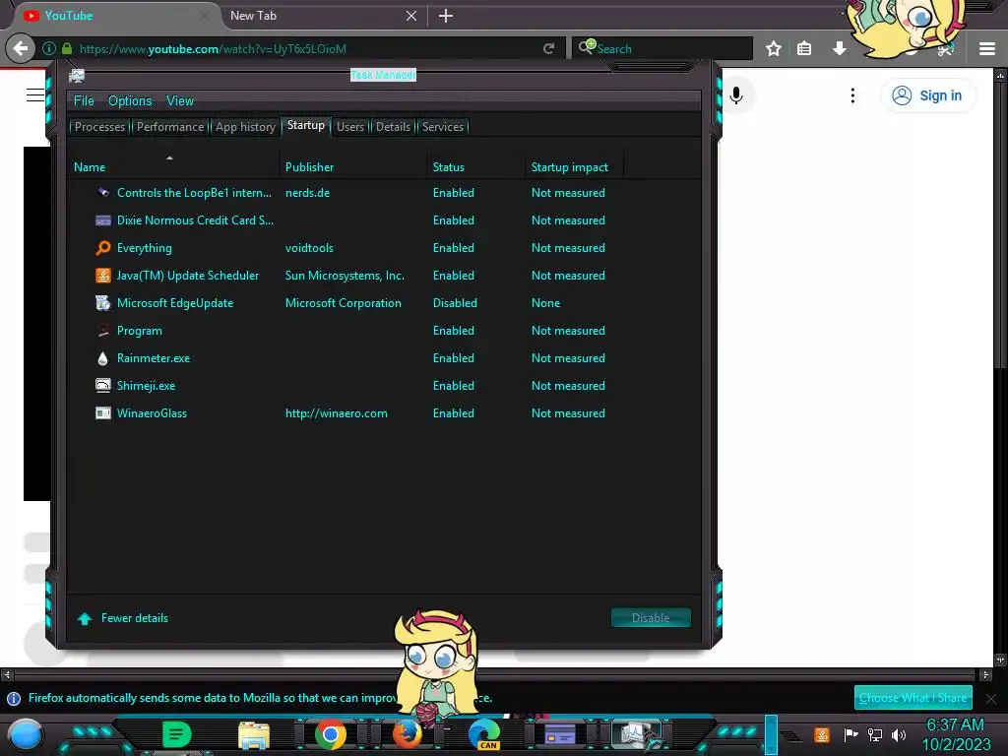This screenshot has width=1008, height=756.
Task: Click the Everything magnifier icon in startup list
Action: tap(102, 248)
